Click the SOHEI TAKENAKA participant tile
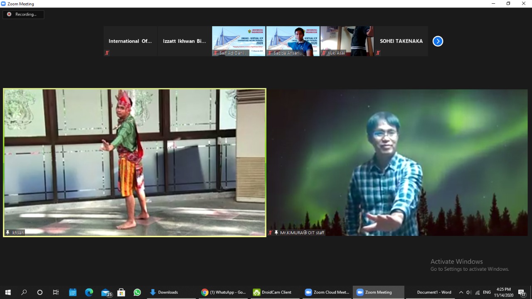The image size is (532, 299). click(x=401, y=41)
